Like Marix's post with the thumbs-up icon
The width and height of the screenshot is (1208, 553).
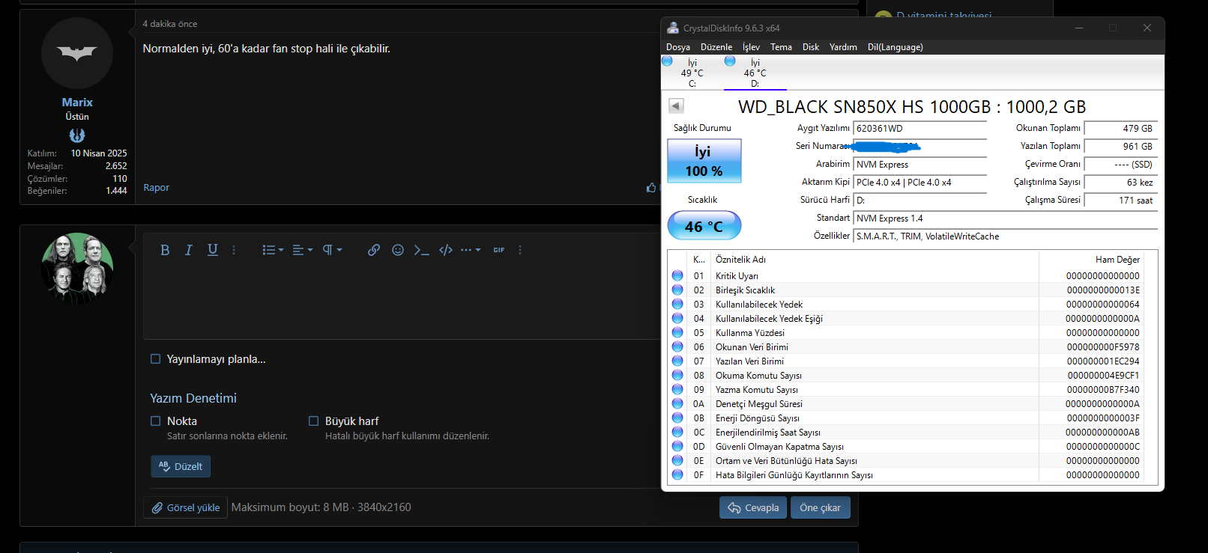pyautogui.click(x=651, y=188)
